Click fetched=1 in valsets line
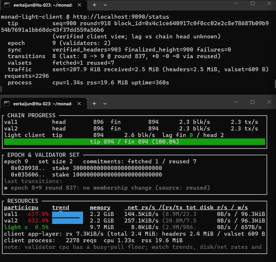Screen dimensions: 276x262 [68, 63]
